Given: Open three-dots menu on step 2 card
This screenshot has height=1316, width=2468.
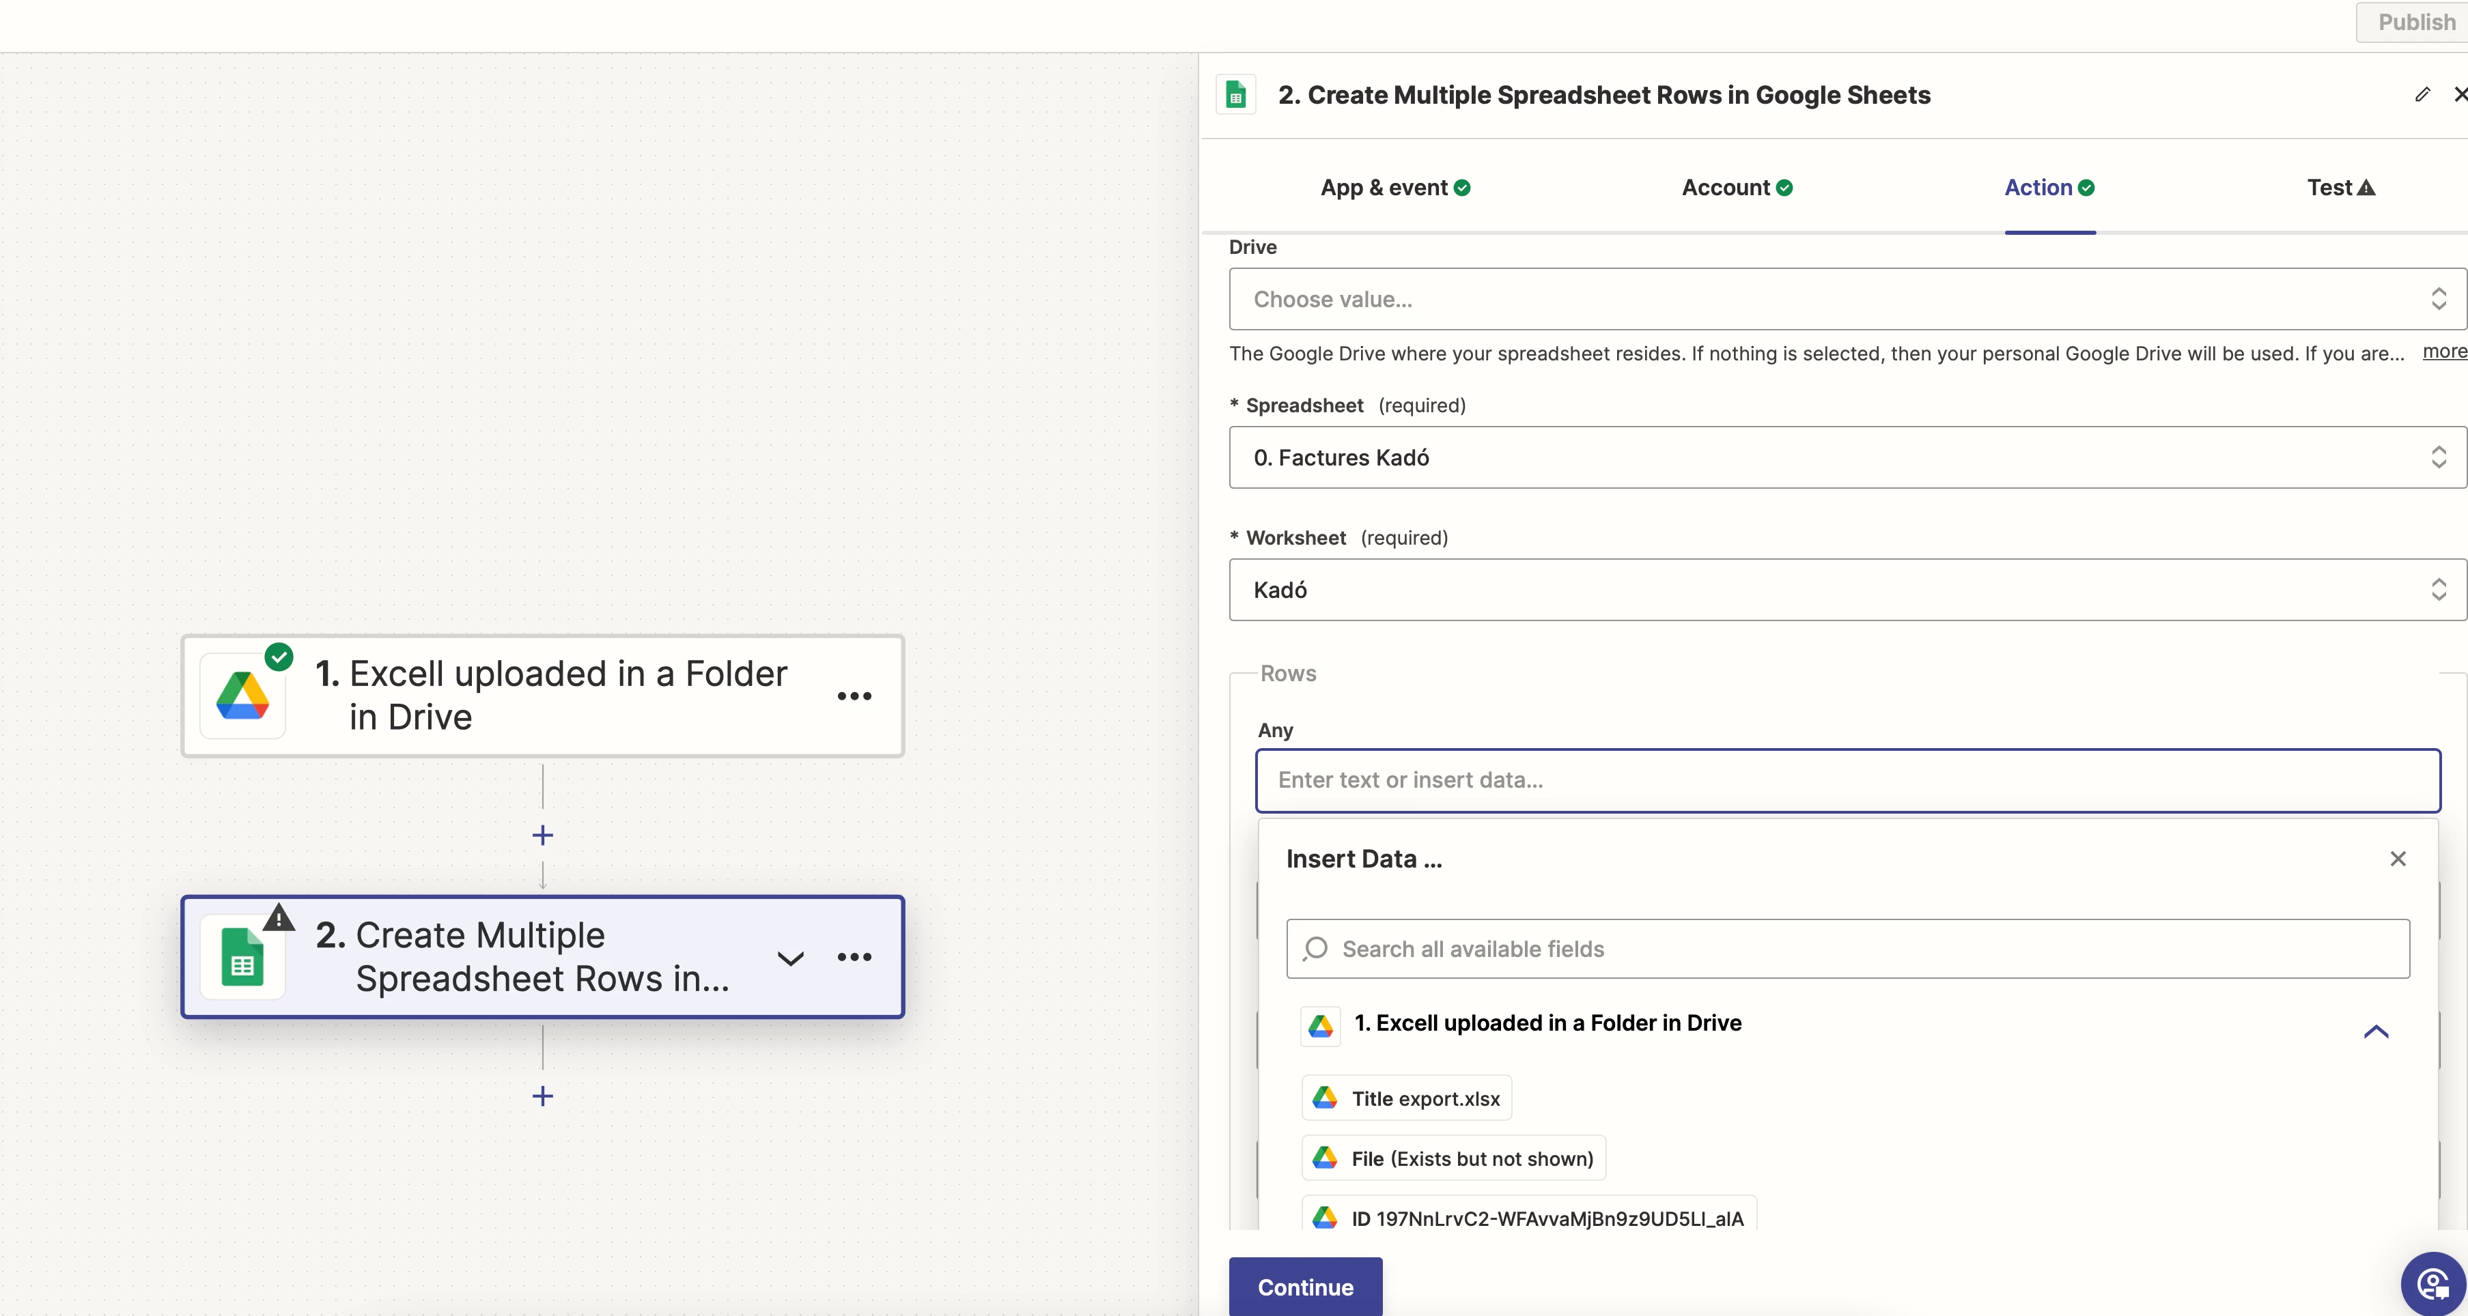Looking at the screenshot, I should tap(854, 957).
